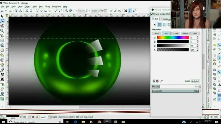Toggle current layer lock
Viewport: 221px width, 124px height.
[37, 117]
